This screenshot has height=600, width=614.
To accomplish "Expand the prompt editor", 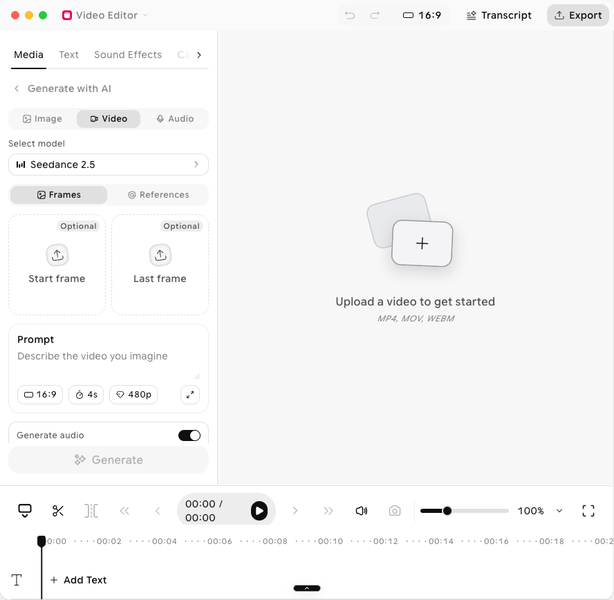I will click(x=190, y=395).
